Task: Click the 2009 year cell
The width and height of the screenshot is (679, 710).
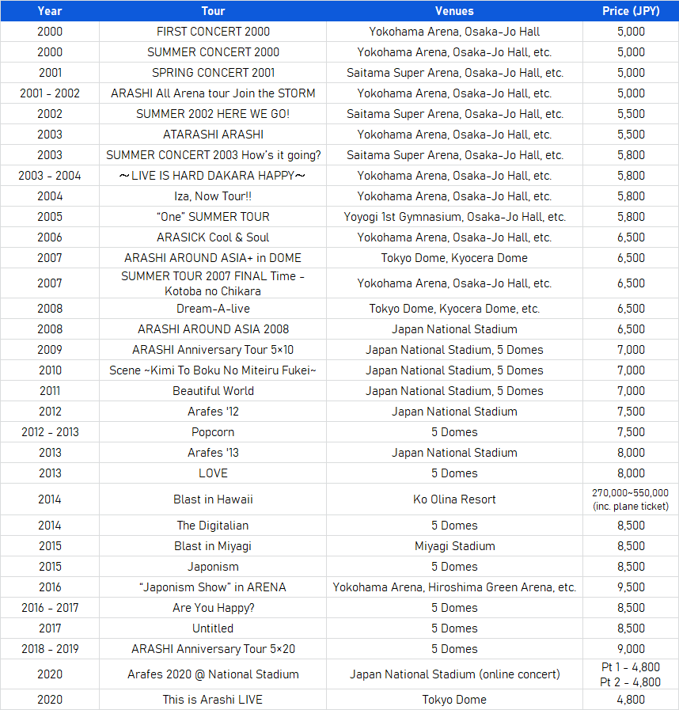Action: [50, 350]
